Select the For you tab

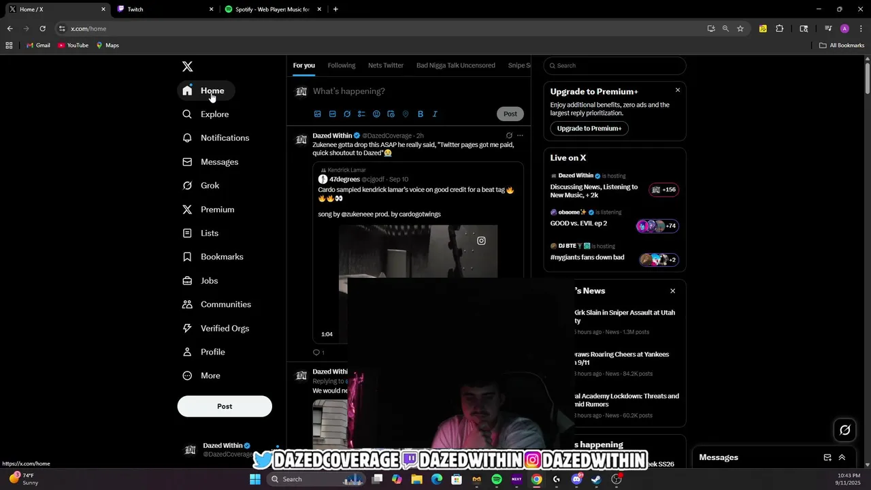(303, 65)
